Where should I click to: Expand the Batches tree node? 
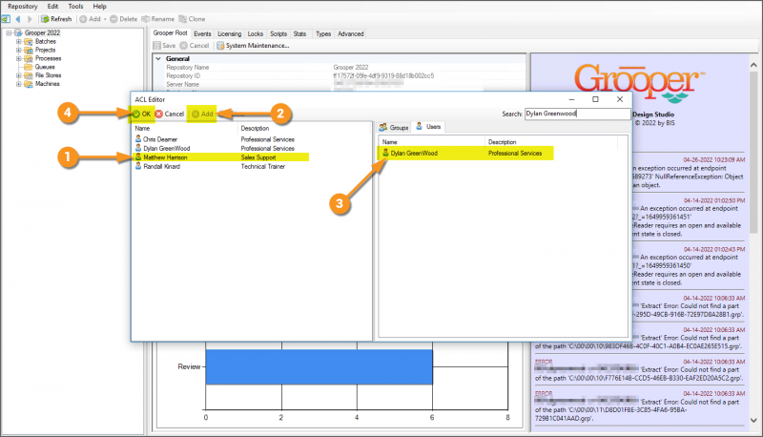point(18,42)
